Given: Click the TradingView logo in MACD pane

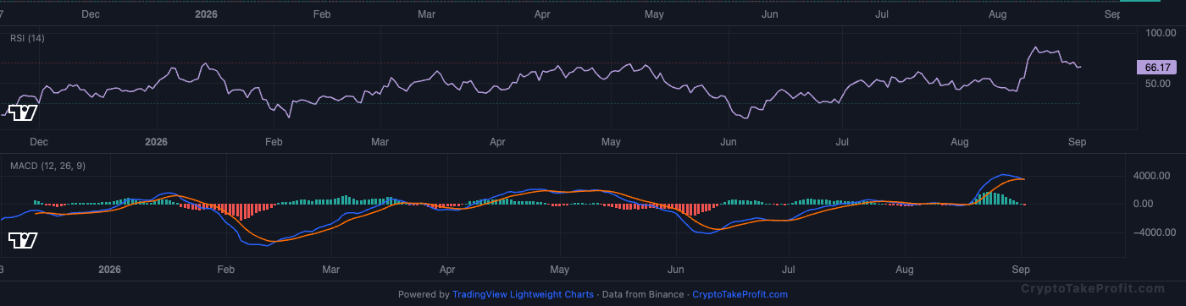Looking at the screenshot, I should coord(22,241).
